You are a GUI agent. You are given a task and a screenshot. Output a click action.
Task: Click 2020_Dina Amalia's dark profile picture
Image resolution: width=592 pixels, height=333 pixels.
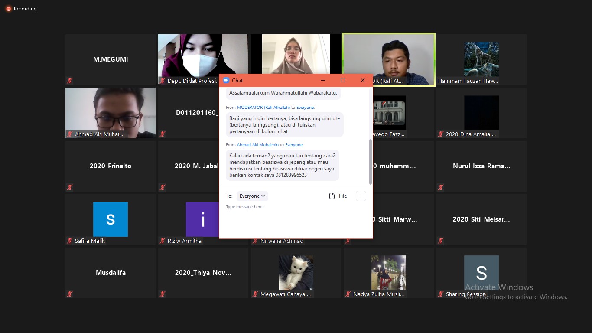[x=481, y=113]
